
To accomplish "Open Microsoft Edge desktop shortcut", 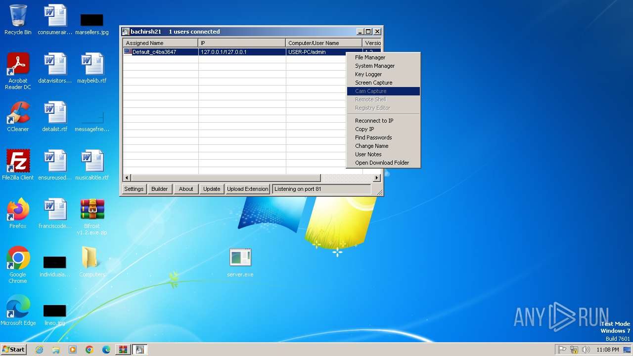I will click(18, 311).
